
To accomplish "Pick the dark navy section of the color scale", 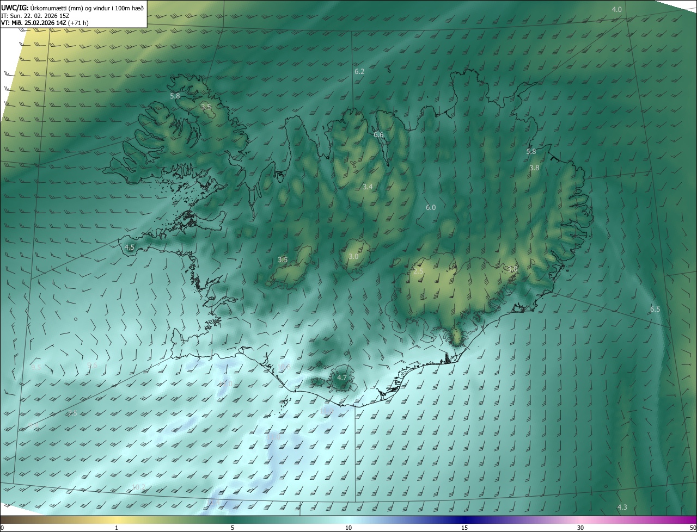I will pos(464,520).
